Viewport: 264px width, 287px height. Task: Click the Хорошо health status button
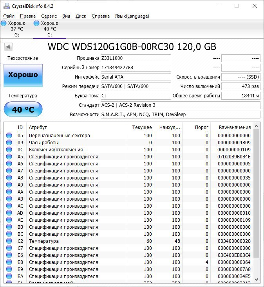pyautogui.click(x=23, y=75)
